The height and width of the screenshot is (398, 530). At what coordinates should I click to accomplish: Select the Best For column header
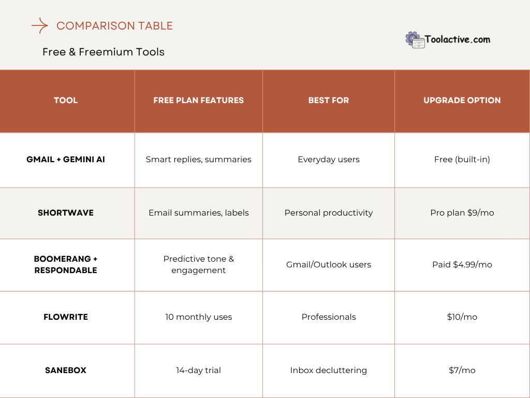(x=329, y=101)
